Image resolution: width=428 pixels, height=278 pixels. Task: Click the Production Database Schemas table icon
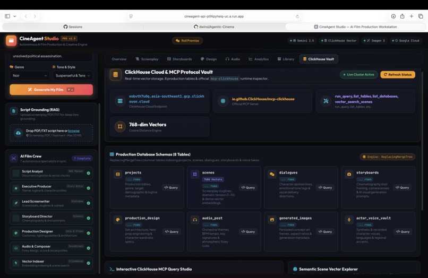pyautogui.click(x=112, y=154)
